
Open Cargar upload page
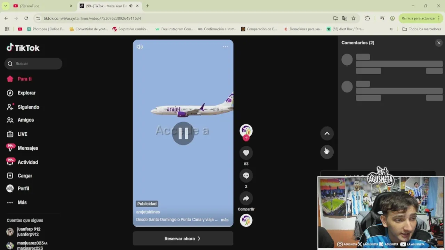click(19, 176)
